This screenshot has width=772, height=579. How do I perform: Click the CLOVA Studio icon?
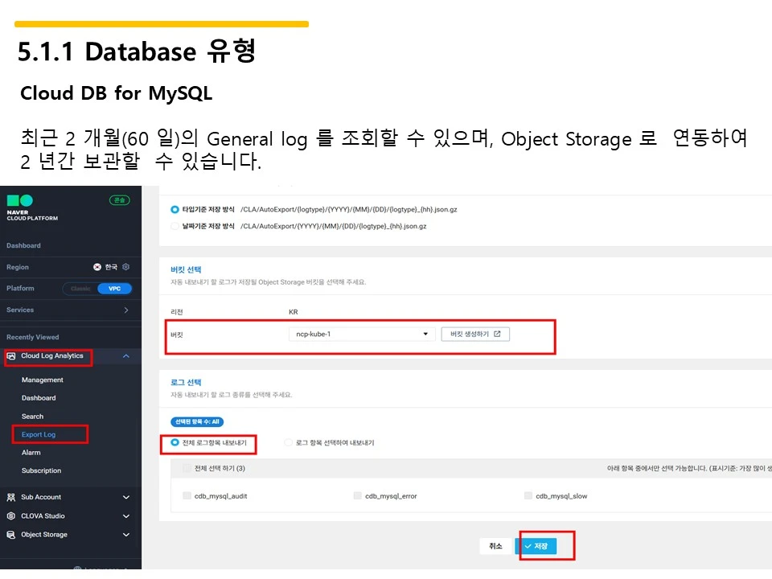pyautogui.click(x=10, y=516)
